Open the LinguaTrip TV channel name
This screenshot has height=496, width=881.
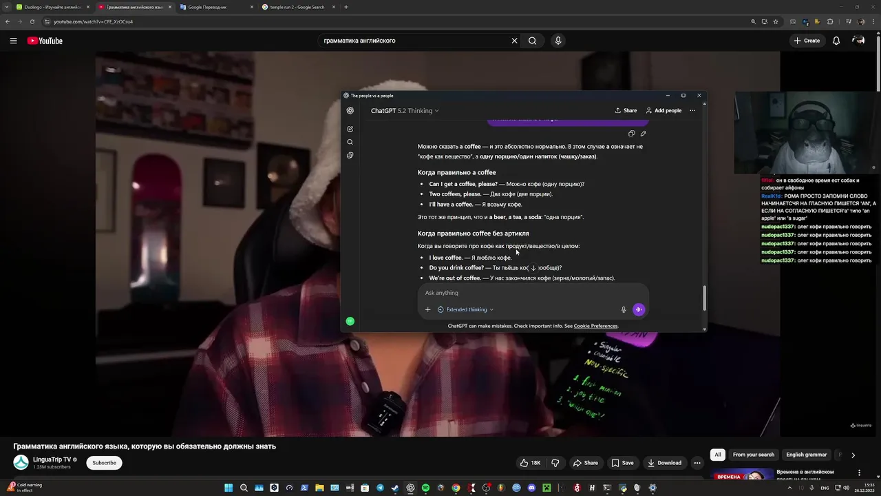pos(52,459)
